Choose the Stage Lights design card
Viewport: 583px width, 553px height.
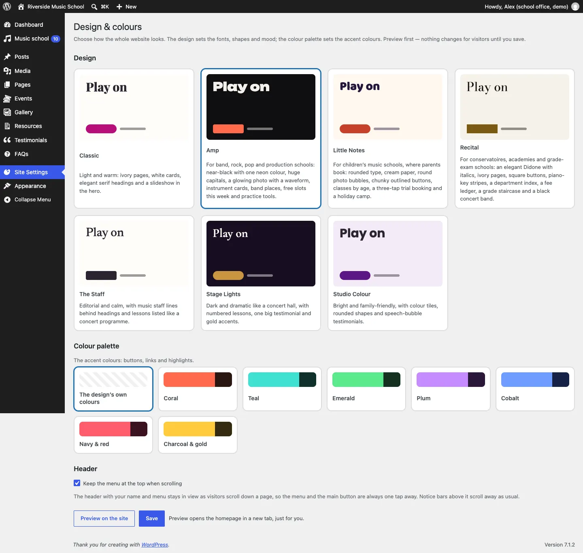tap(261, 273)
